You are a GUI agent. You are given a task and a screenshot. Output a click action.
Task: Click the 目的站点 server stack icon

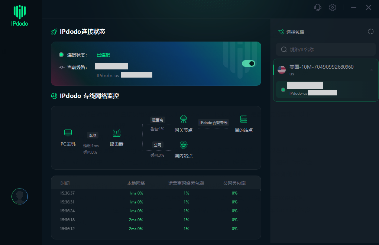pyautogui.click(x=244, y=120)
